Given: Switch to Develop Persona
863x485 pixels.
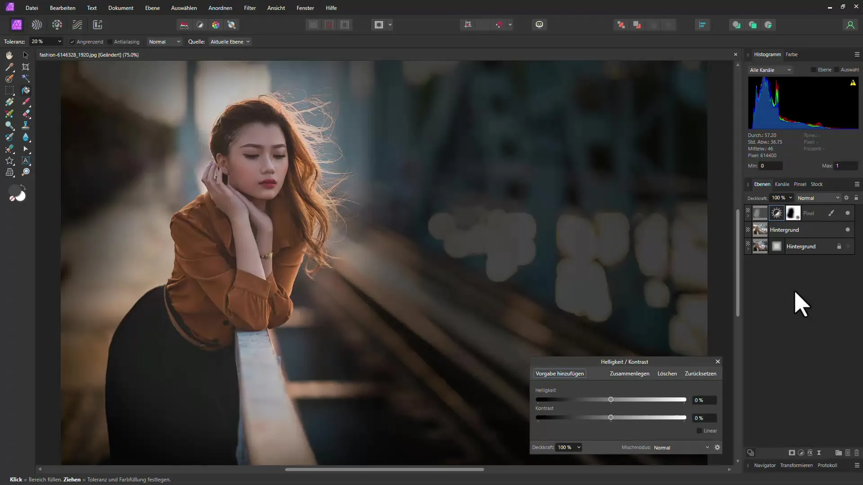Looking at the screenshot, I should point(57,25).
